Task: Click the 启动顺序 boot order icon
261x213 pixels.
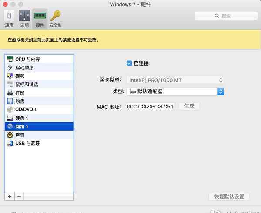Action: pos(10,68)
